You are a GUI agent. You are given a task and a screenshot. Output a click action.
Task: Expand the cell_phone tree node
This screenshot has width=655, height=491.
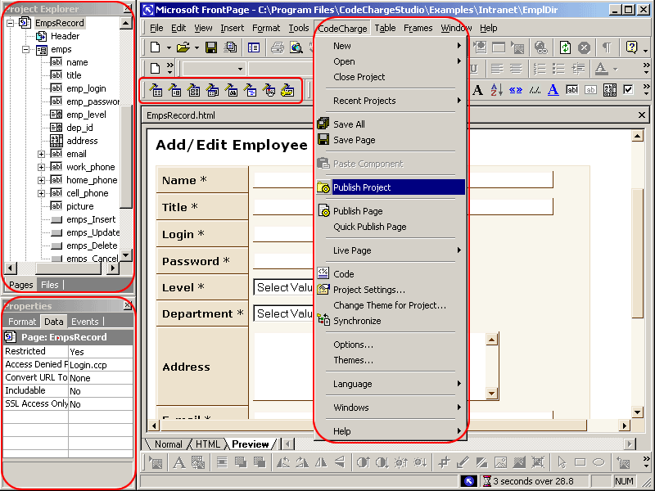click(x=41, y=193)
